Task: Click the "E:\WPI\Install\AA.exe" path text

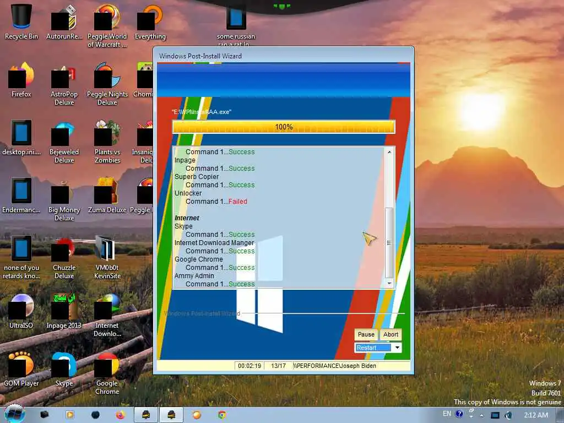Action: point(202,112)
